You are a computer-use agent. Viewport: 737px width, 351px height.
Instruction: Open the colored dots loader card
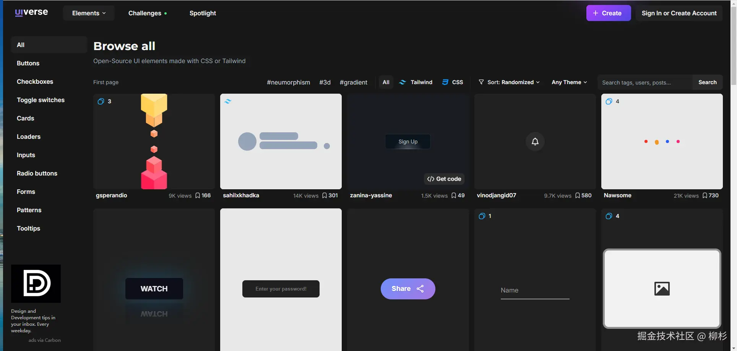(x=662, y=141)
